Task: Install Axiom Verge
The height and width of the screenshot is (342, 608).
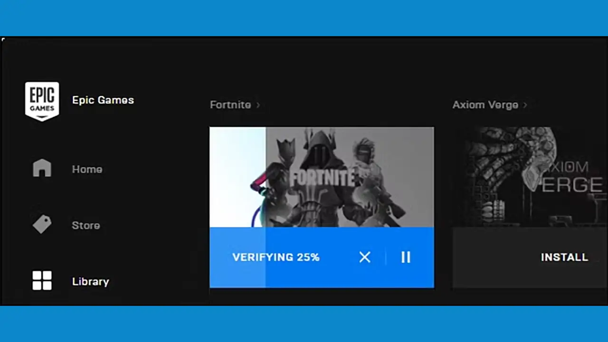Action: [x=564, y=257]
